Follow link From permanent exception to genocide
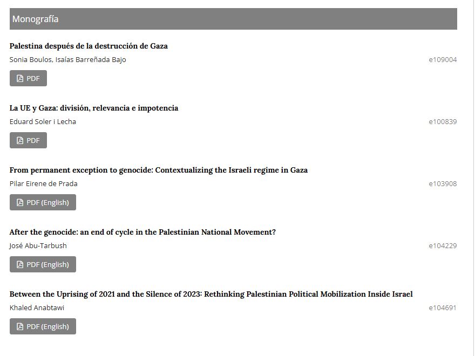Screen dimensions: 475x356 (159, 170)
